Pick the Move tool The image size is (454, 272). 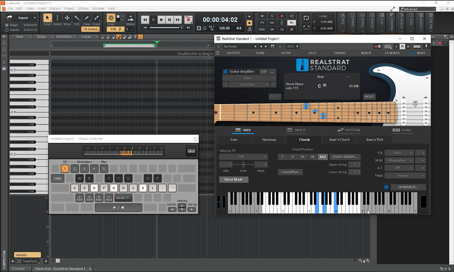[67, 18]
